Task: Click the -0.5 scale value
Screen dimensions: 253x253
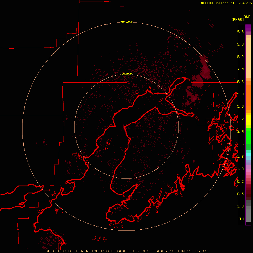Action: click(239, 194)
